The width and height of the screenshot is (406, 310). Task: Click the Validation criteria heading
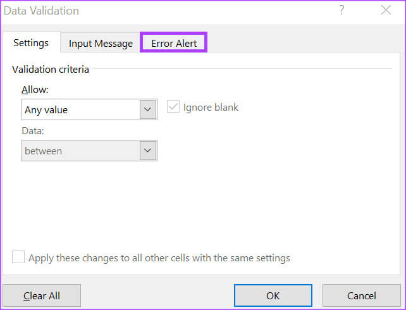[51, 70]
